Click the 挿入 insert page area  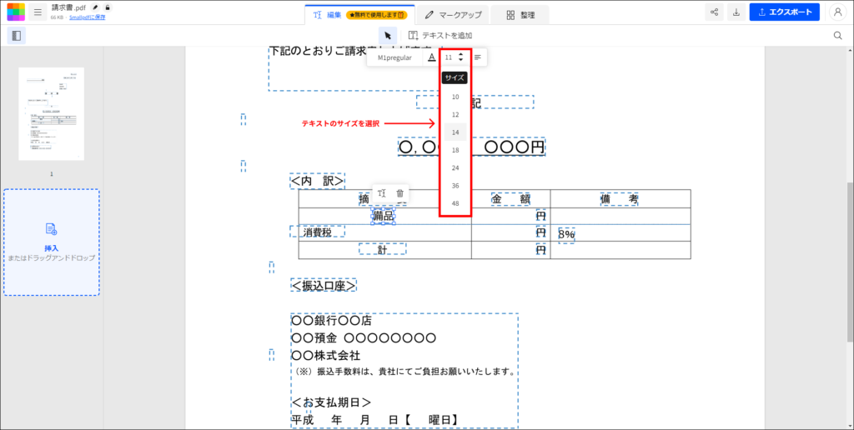coord(51,242)
